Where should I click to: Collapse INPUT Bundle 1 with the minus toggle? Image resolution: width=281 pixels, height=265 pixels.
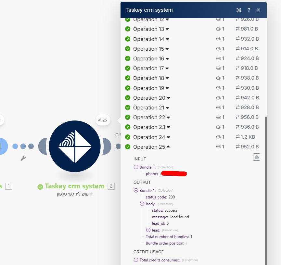pyautogui.click(x=136, y=167)
